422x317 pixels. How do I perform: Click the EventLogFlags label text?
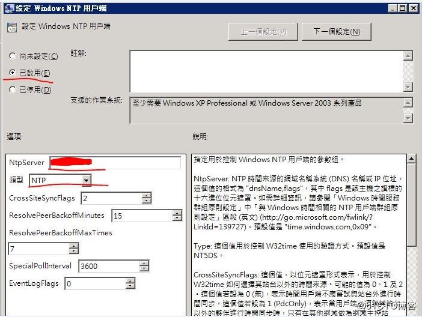(x=34, y=283)
